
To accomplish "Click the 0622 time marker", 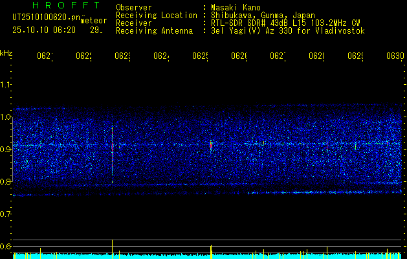I will point(83,56).
